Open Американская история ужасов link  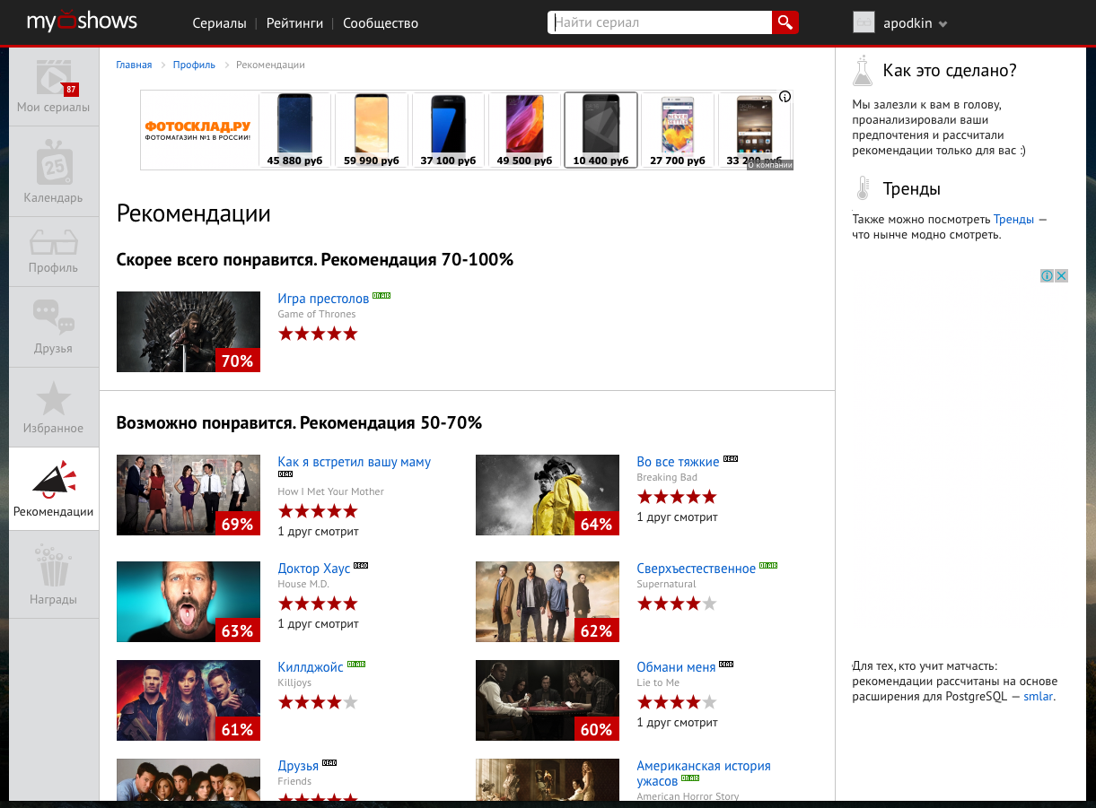pyautogui.click(x=704, y=774)
